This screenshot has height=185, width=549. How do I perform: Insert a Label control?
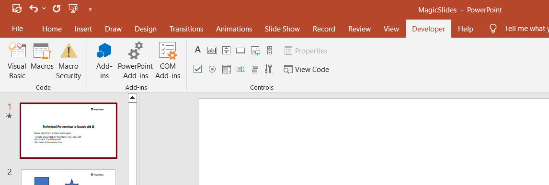(198, 50)
